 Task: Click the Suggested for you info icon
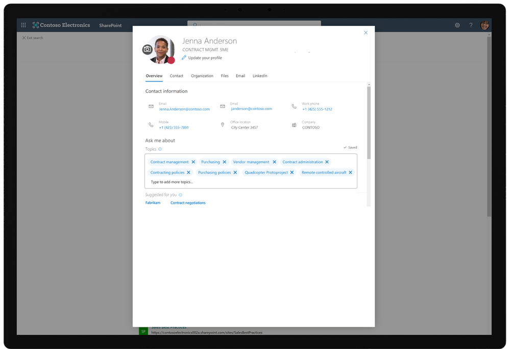pyautogui.click(x=181, y=195)
